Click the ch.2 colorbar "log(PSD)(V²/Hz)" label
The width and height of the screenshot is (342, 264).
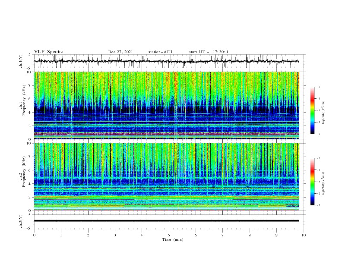click(x=323, y=184)
